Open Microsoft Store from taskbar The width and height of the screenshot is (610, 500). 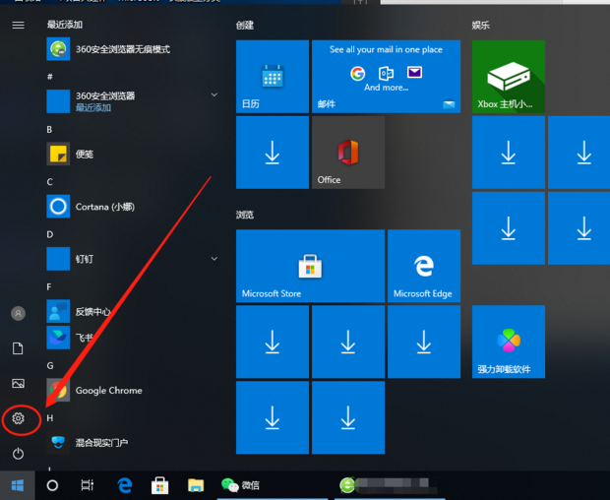(x=160, y=485)
